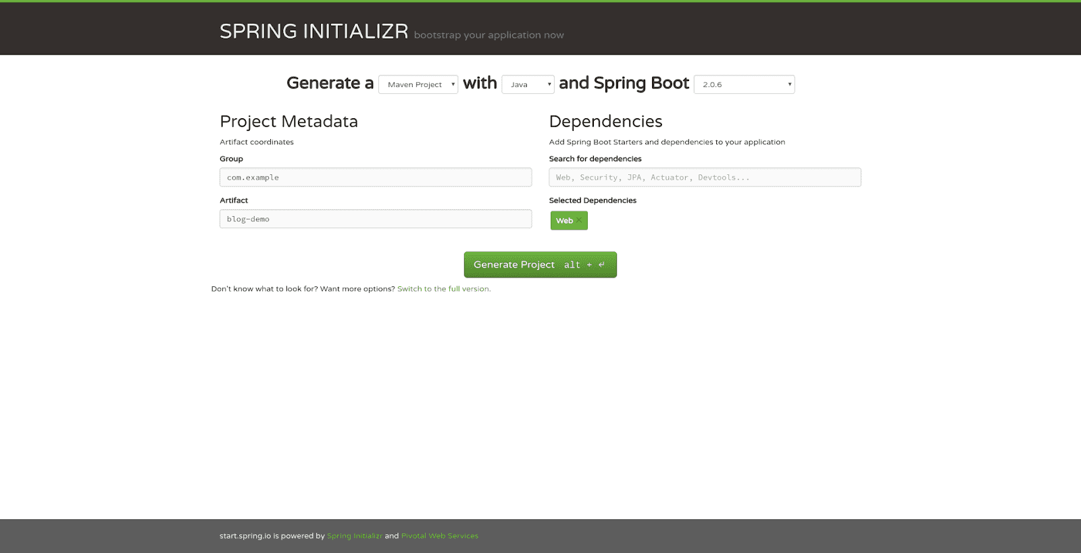Follow the Spring Initializr footer link
Viewport: 1081px width, 553px height.
tap(354, 536)
